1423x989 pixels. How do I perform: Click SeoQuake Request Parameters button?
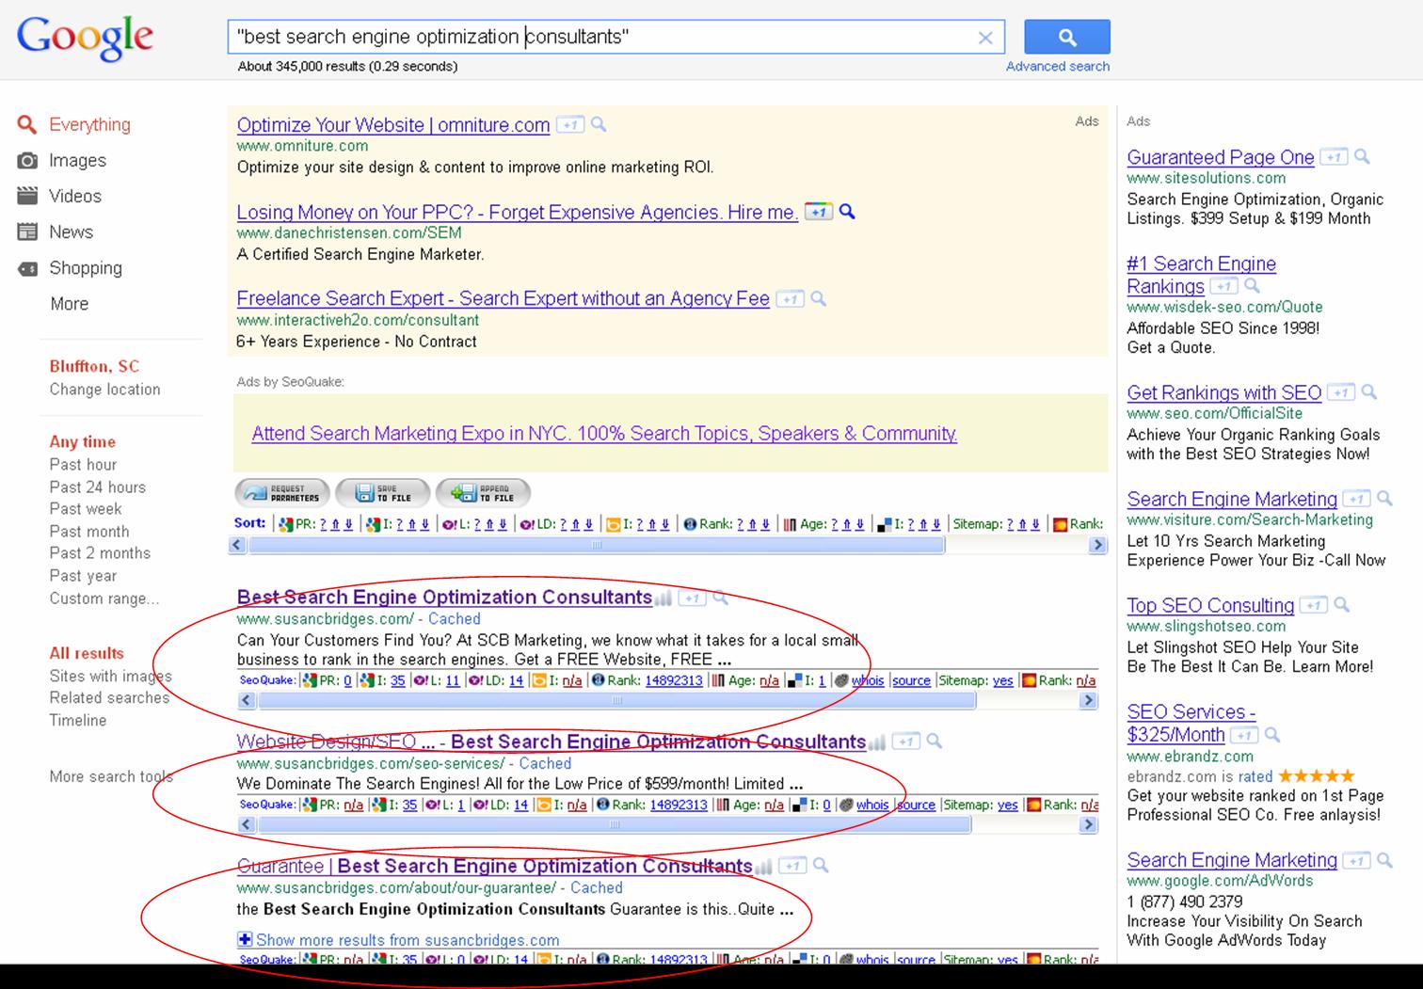(x=282, y=493)
